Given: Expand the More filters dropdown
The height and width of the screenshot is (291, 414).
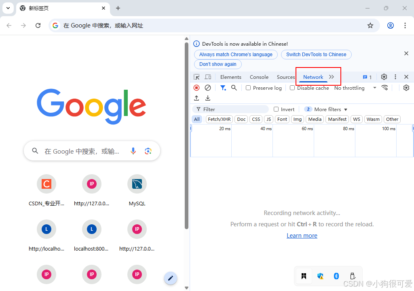Looking at the screenshot, I should pyautogui.click(x=326, y=109).
